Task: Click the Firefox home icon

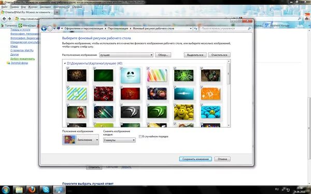Action: (x=307, y=19)
